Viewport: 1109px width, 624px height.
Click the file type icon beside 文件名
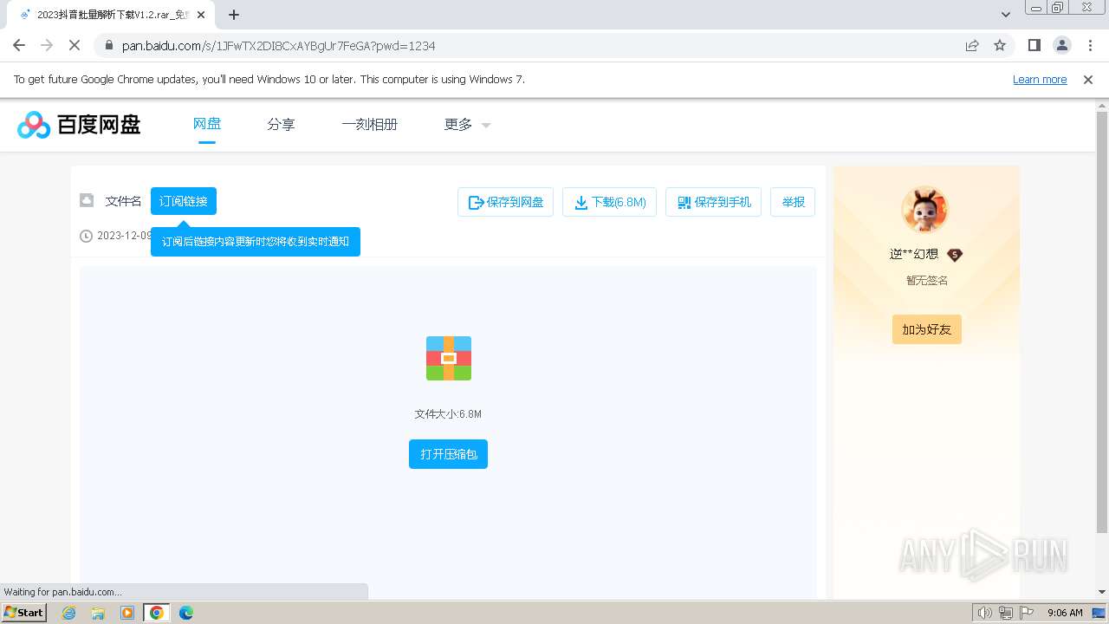87,200
